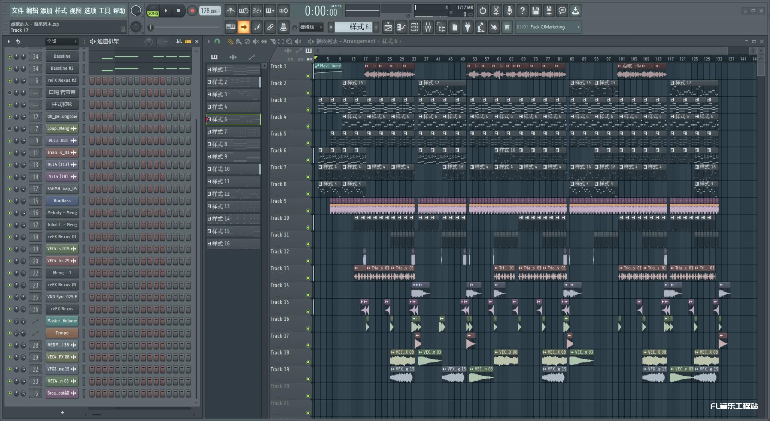Open the shopping cart content library
770x421 pixels.
507,27
